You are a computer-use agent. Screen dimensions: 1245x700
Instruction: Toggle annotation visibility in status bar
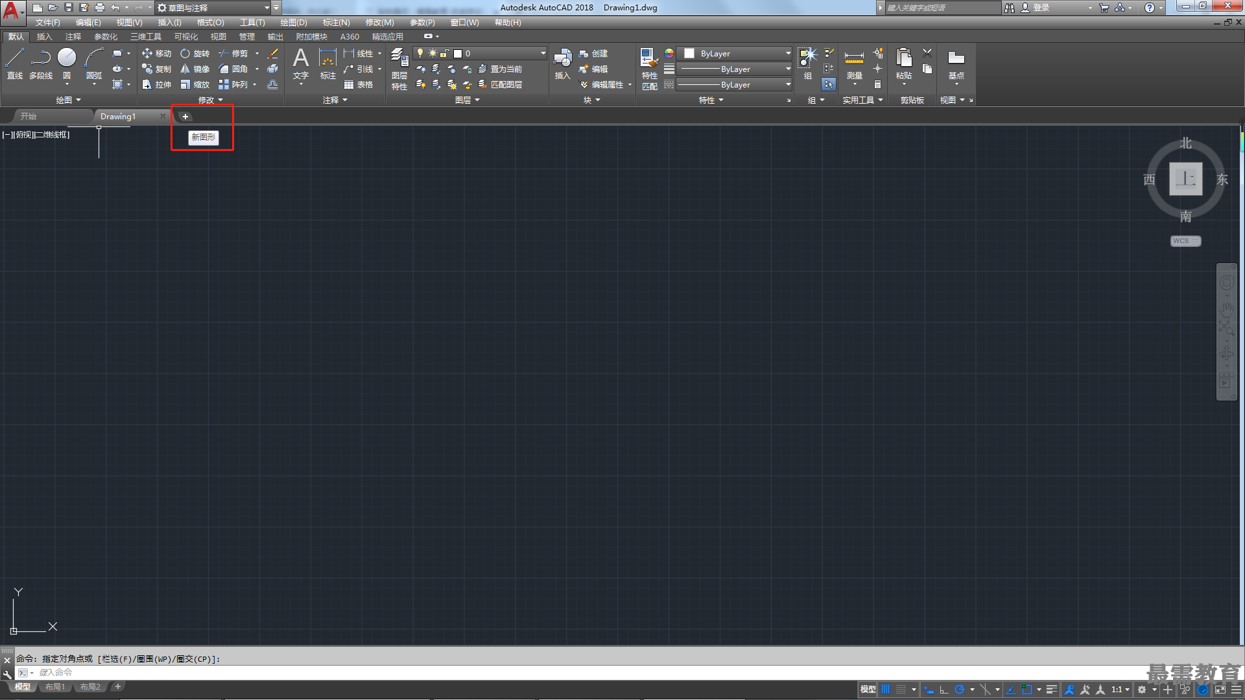pos(1070,690)
